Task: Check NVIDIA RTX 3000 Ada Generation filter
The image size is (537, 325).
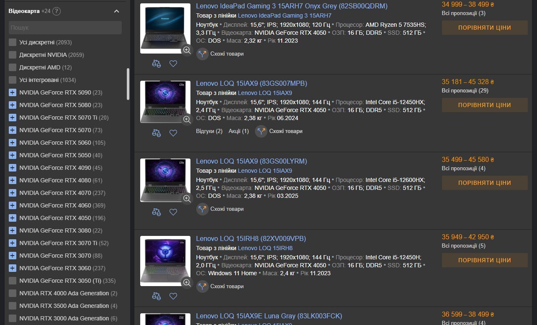Action: (x=13, y=318)
